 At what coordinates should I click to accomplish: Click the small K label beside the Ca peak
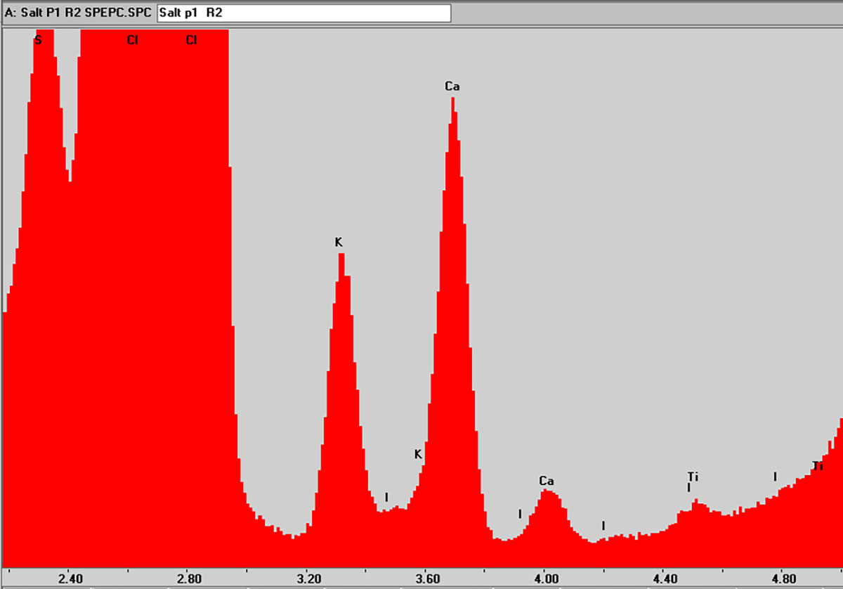click(418, 455)
